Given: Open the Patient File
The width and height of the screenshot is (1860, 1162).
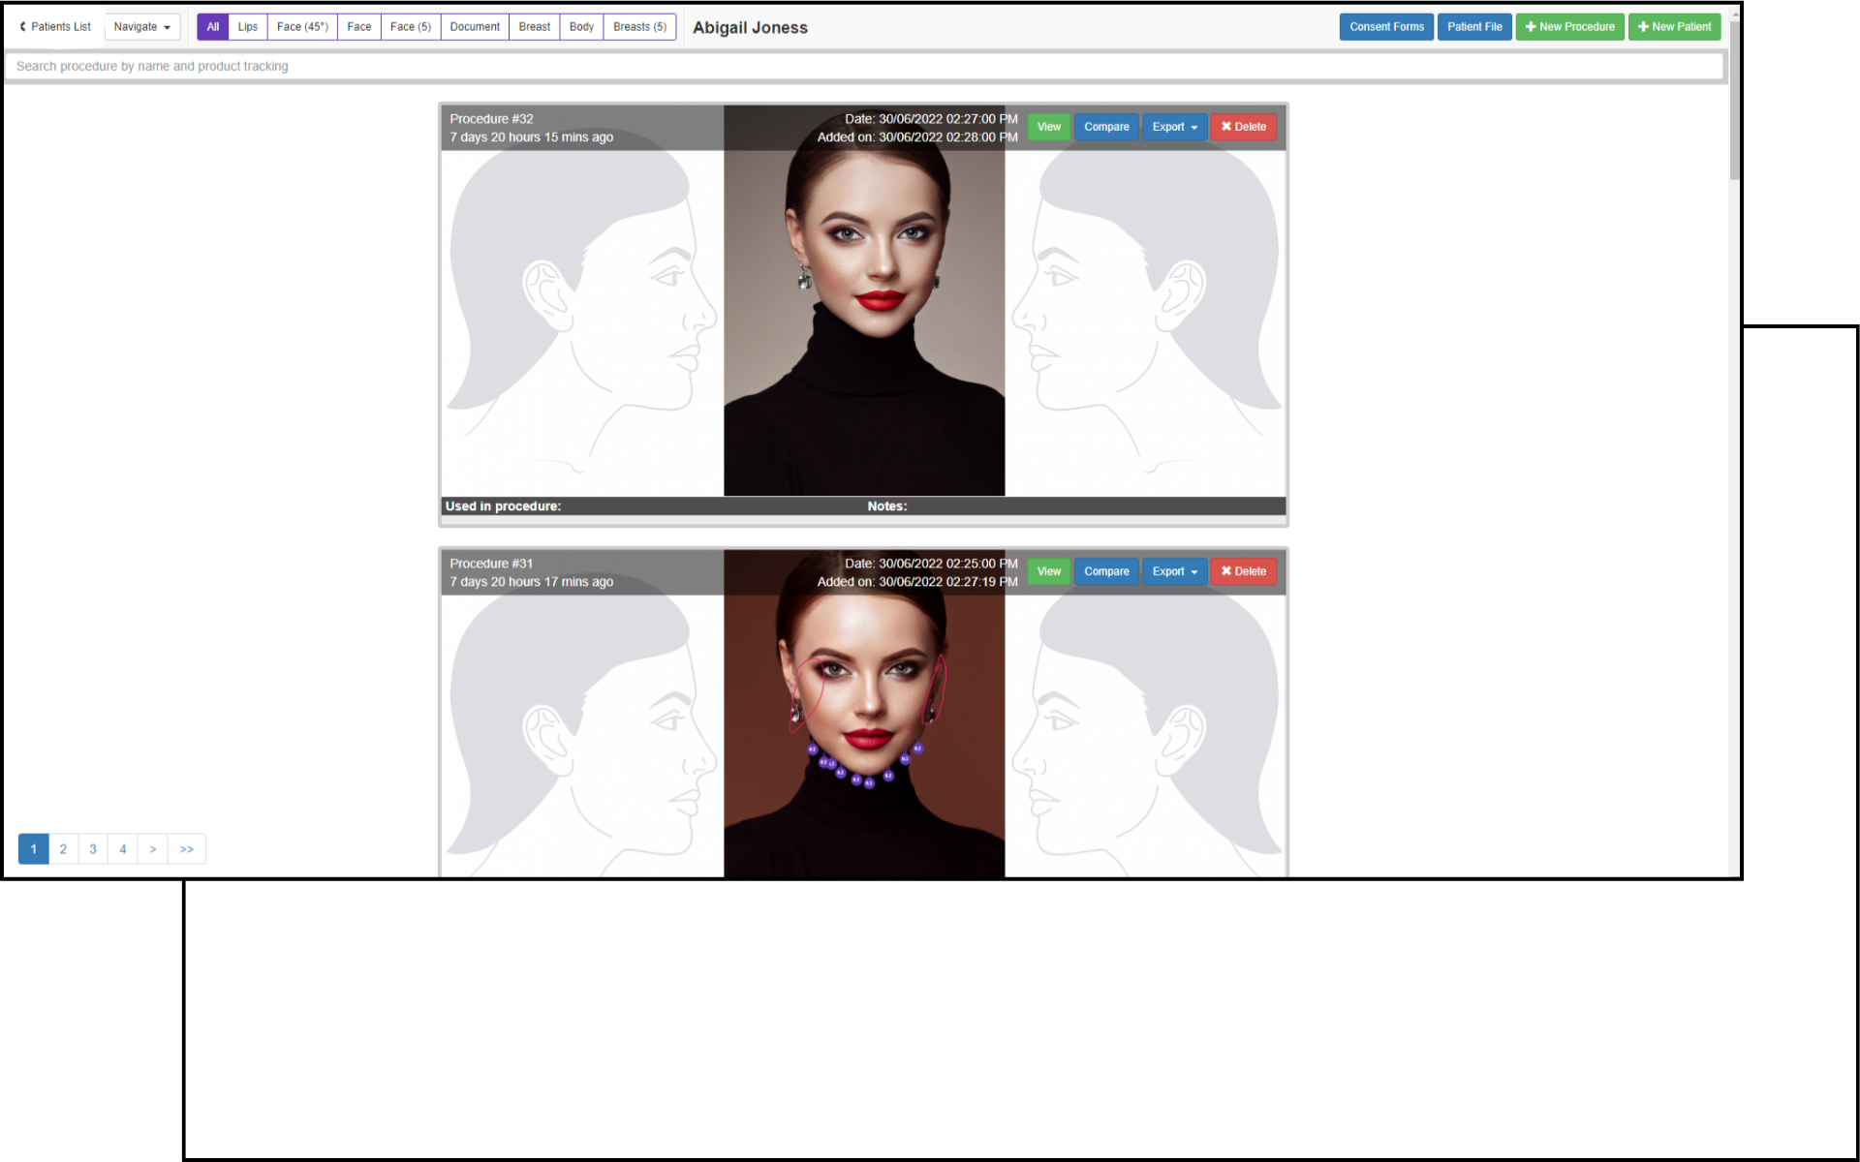Looking at the screenshot, I should click(x=1474, y=27).
